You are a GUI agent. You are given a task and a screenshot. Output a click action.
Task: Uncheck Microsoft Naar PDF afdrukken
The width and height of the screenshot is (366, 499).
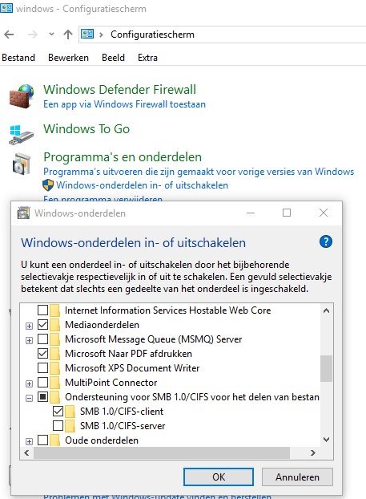coord(42,353)
